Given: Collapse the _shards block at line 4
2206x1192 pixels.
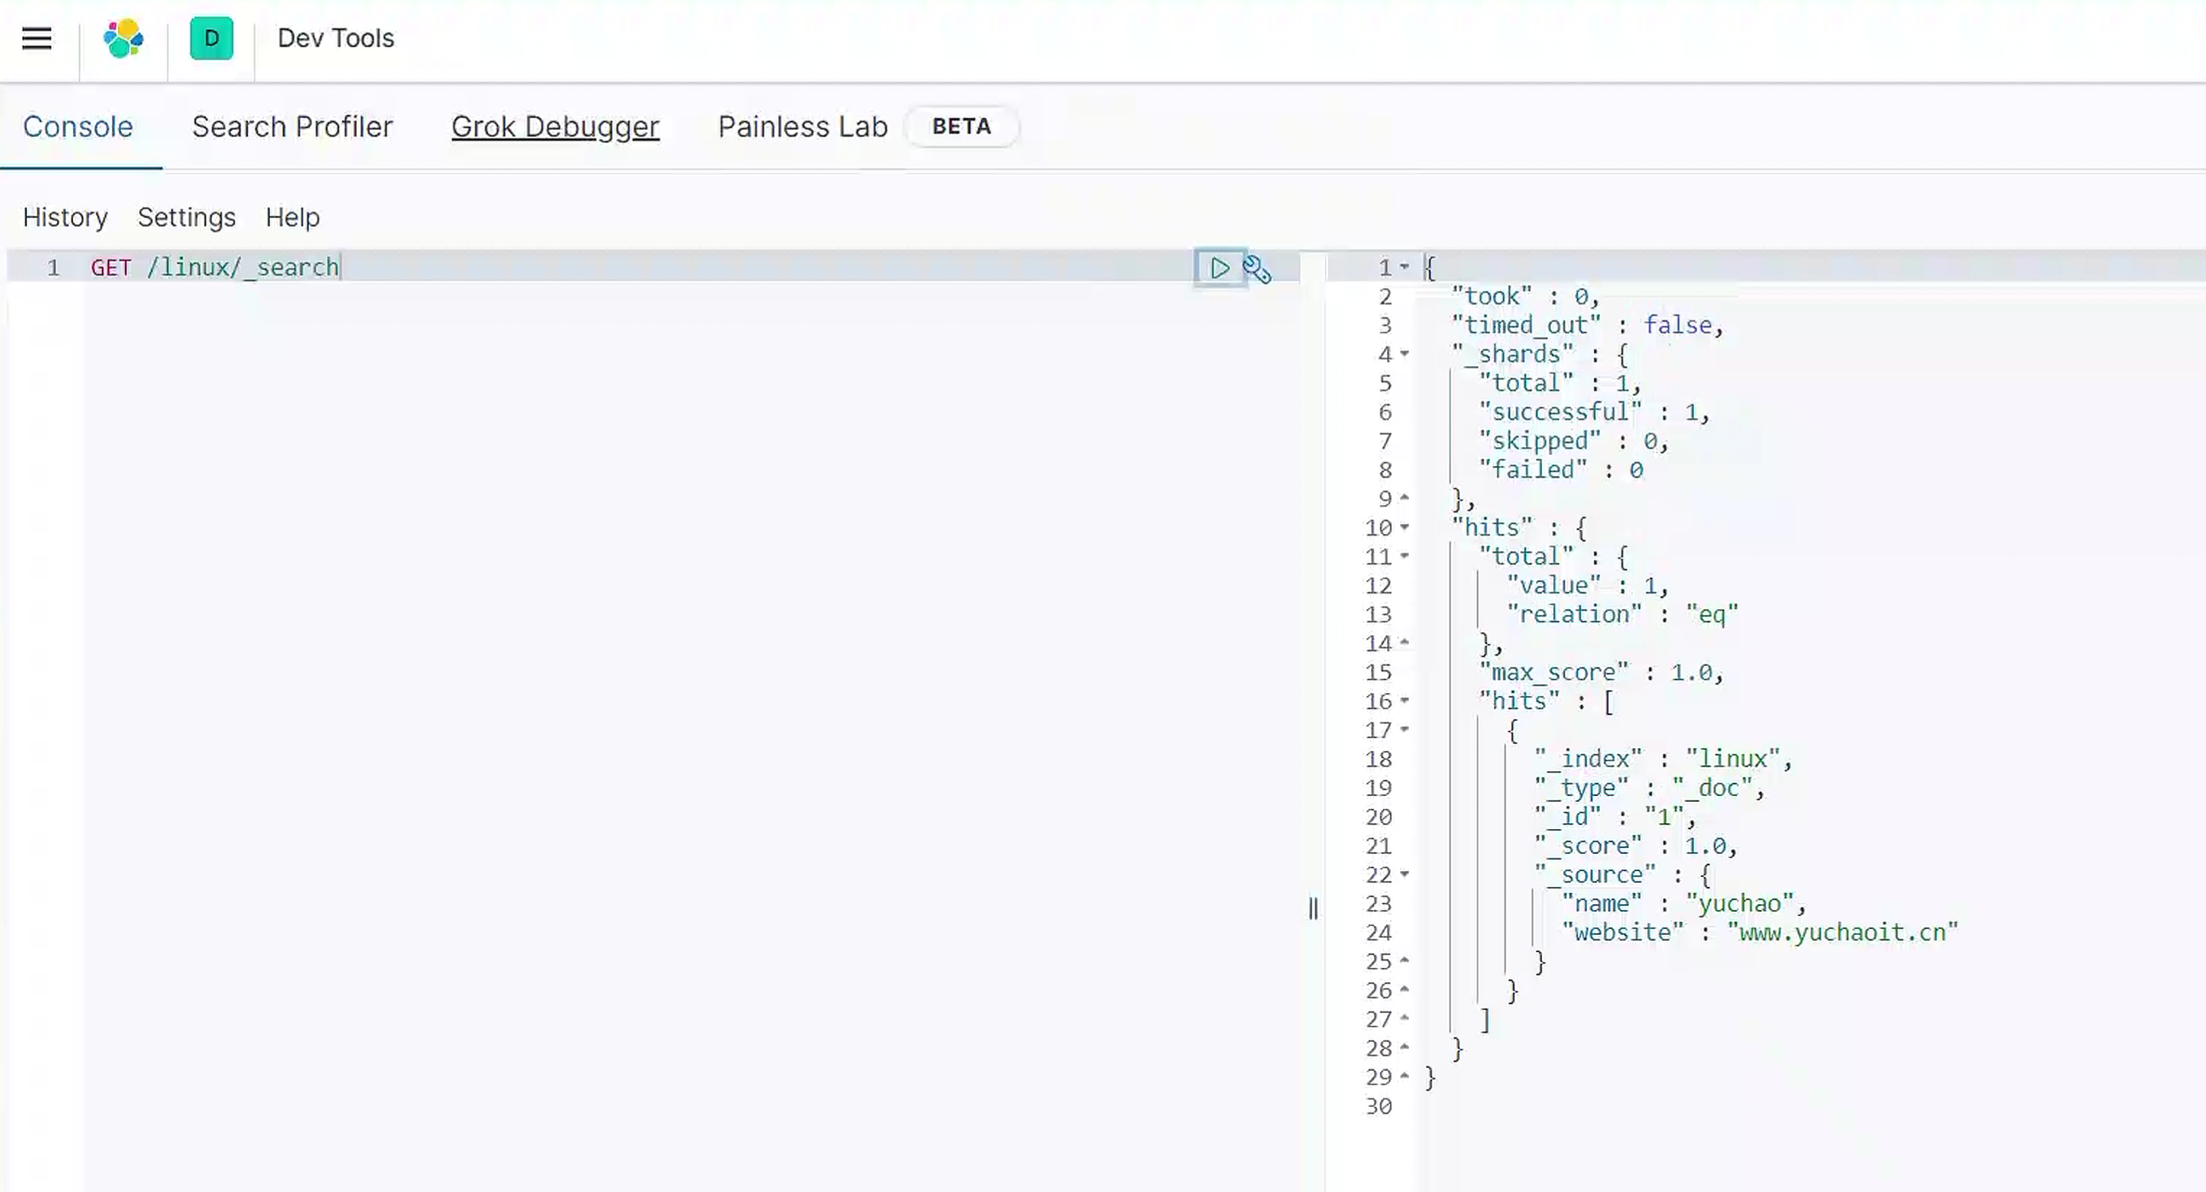Looking at the screenshot, I should pyautogui.click(x=1405, y=354).
